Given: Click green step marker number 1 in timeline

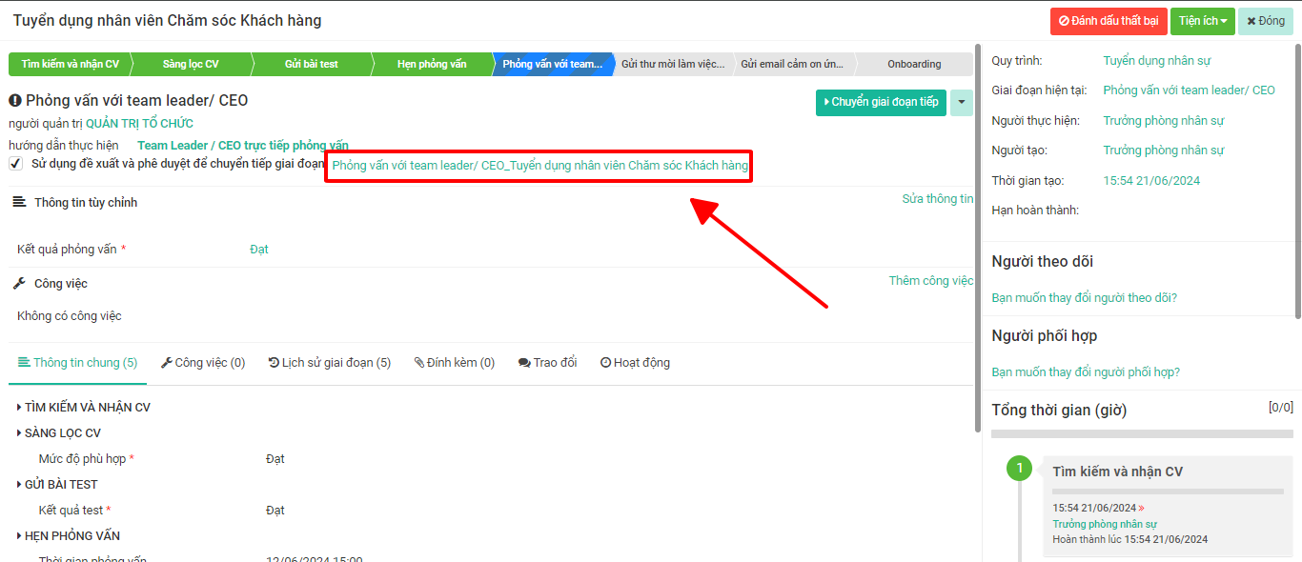Looking at the screenshot, I should coord(1019,468).
